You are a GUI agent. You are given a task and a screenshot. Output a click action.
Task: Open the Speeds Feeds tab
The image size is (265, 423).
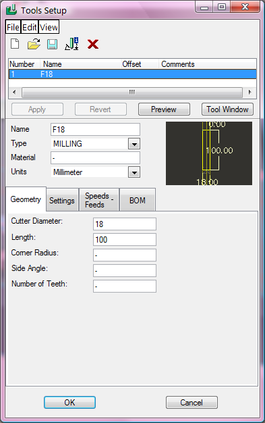99,200
